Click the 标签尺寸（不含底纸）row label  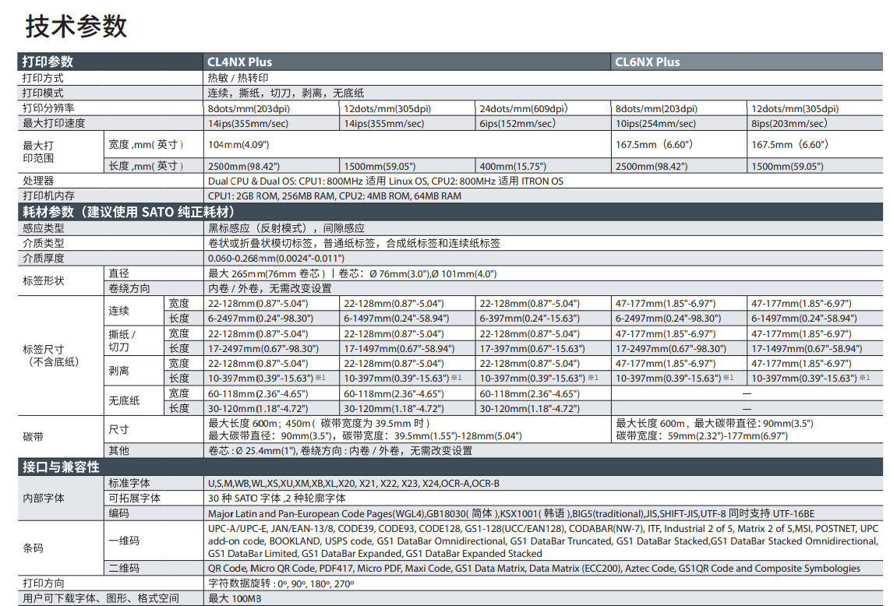51,356
